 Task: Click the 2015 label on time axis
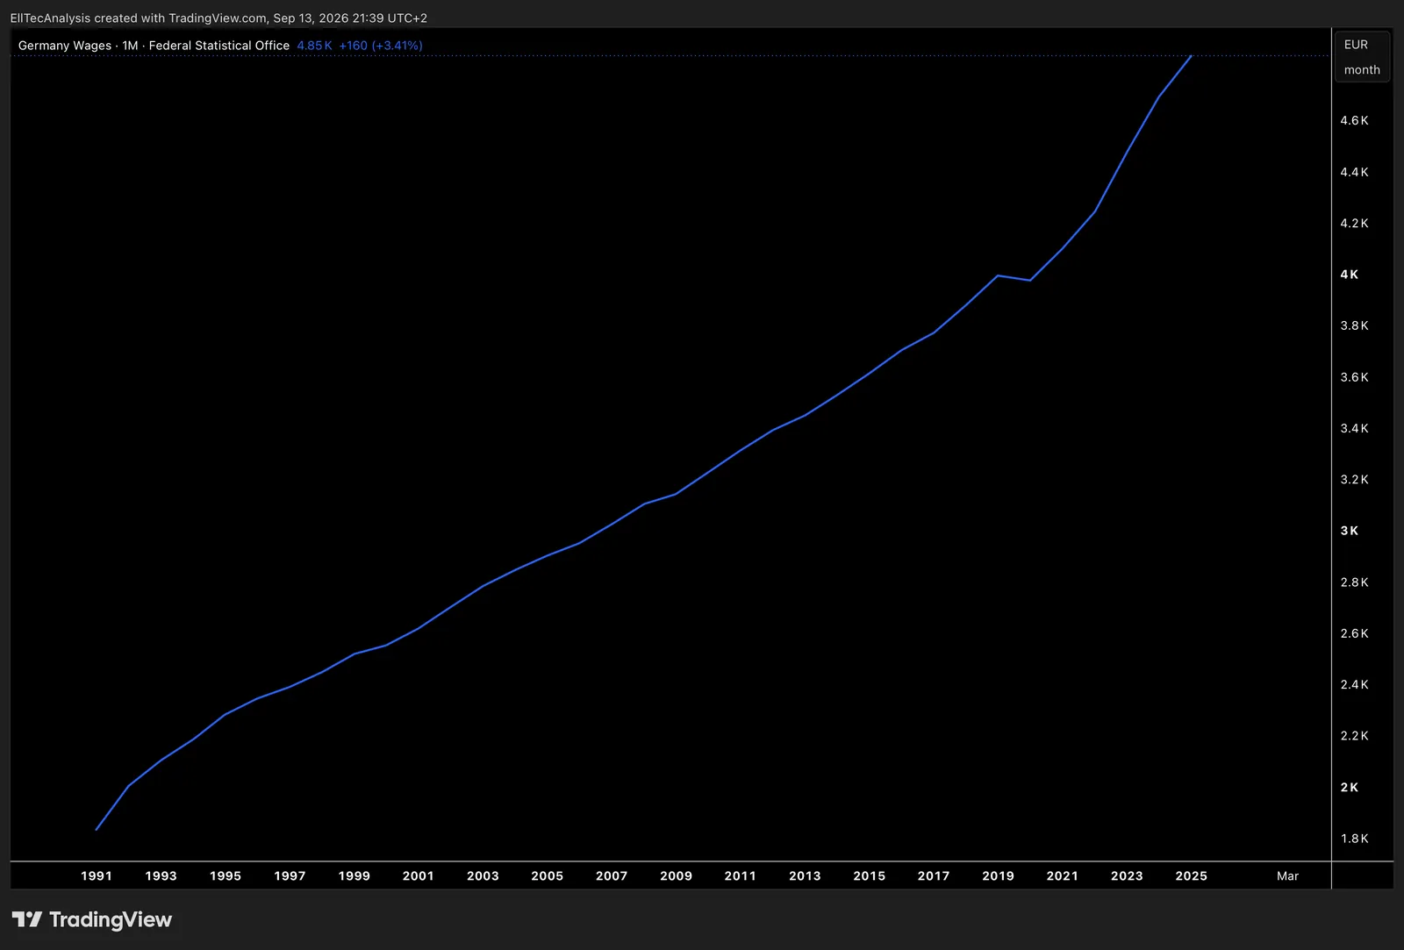[x=870, y=875]
